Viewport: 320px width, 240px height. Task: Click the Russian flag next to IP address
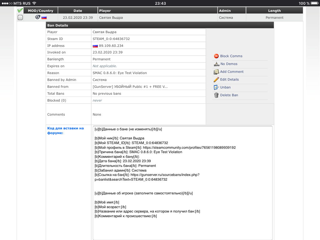point(95,46)
